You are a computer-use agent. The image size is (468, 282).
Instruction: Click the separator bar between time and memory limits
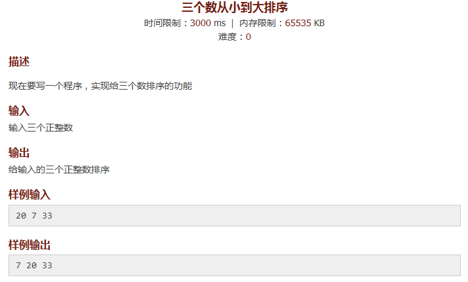[232, 23]
